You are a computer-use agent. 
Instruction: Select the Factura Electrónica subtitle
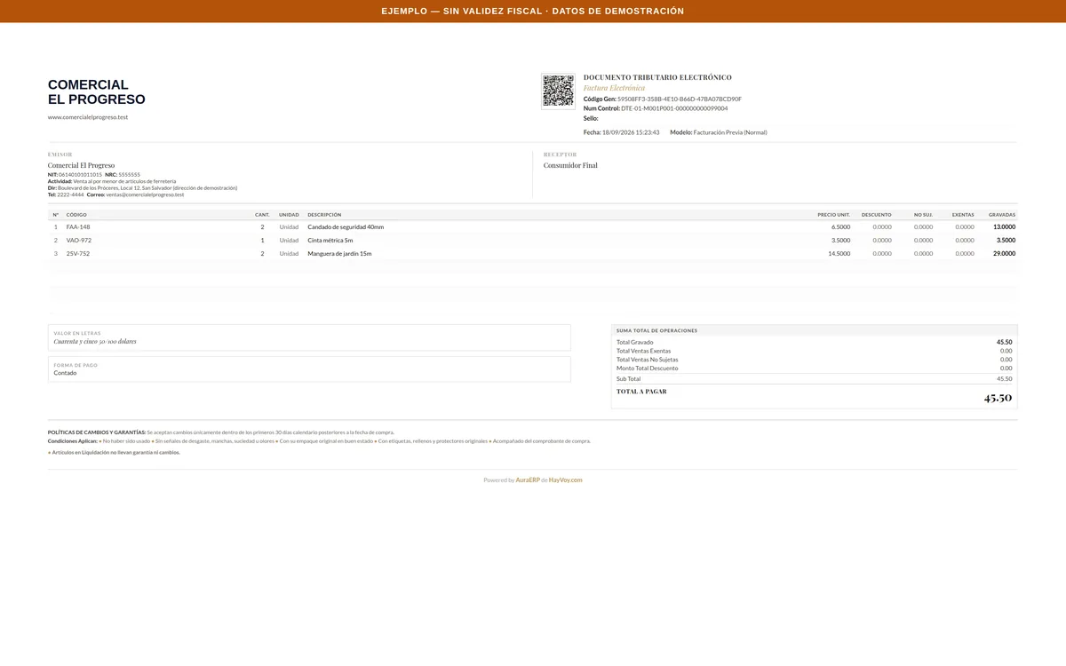click(x=614, y=89)
